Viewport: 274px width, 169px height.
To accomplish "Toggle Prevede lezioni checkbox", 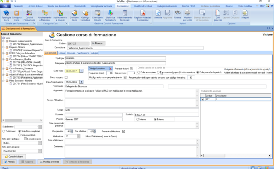I will pyautogui.click(x=131, y=68).
